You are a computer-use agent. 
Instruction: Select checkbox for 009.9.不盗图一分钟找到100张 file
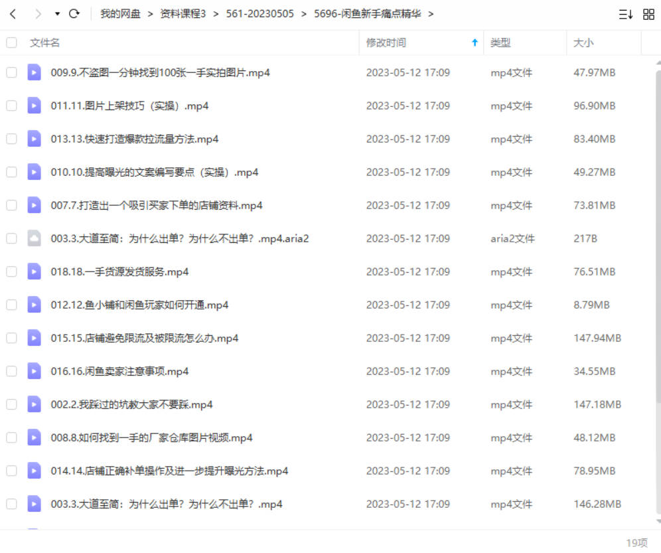pos(11,72)
